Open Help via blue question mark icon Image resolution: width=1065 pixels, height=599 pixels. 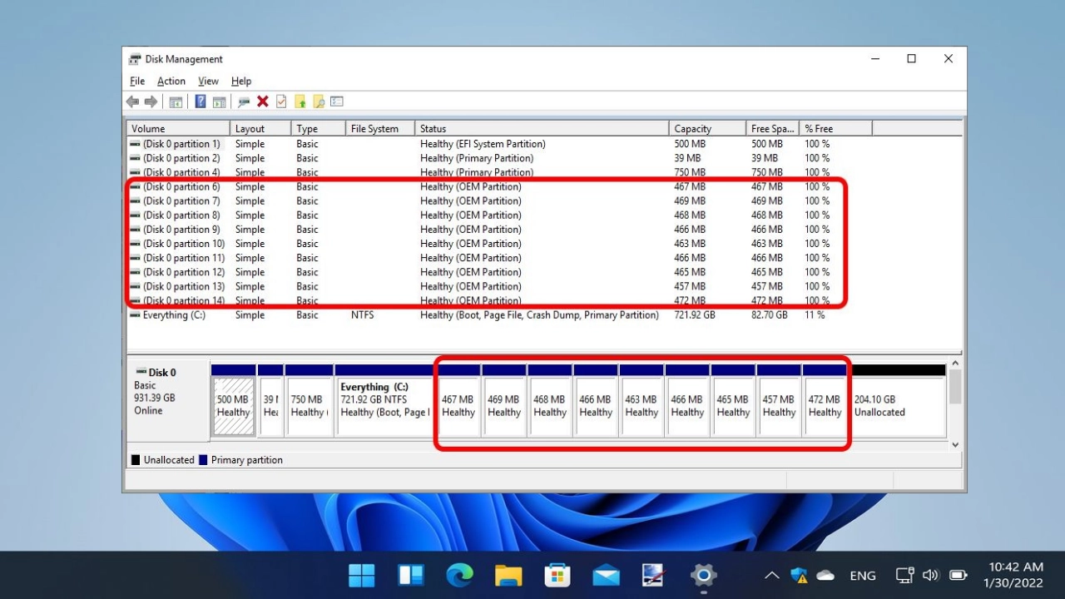(201, 101)
